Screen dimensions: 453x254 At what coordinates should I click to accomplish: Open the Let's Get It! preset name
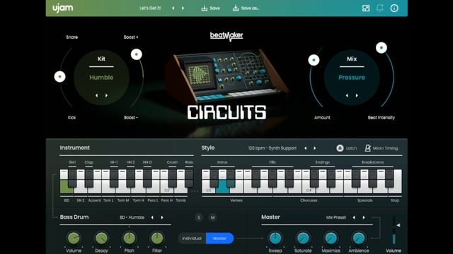coord(150,8)
